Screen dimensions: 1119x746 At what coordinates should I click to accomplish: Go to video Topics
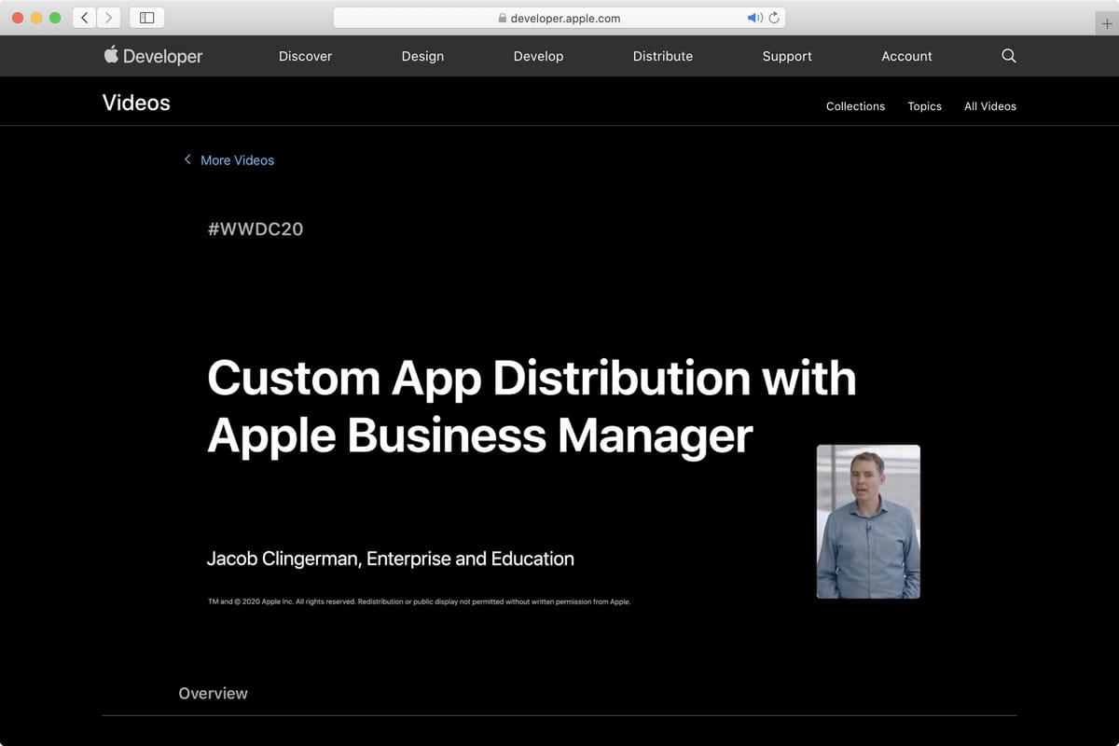point(924,106)
